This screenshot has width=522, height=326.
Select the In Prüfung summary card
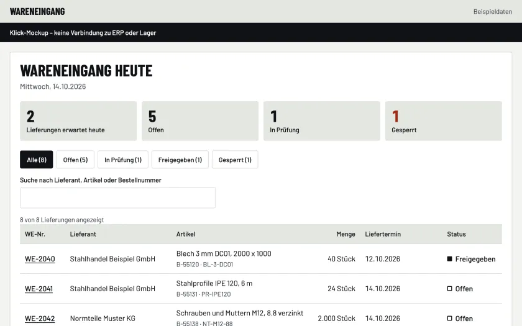pyautogui.click(x=322, y=121)
